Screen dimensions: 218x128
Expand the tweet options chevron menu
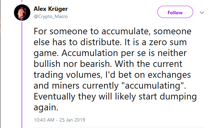[202, 13]
